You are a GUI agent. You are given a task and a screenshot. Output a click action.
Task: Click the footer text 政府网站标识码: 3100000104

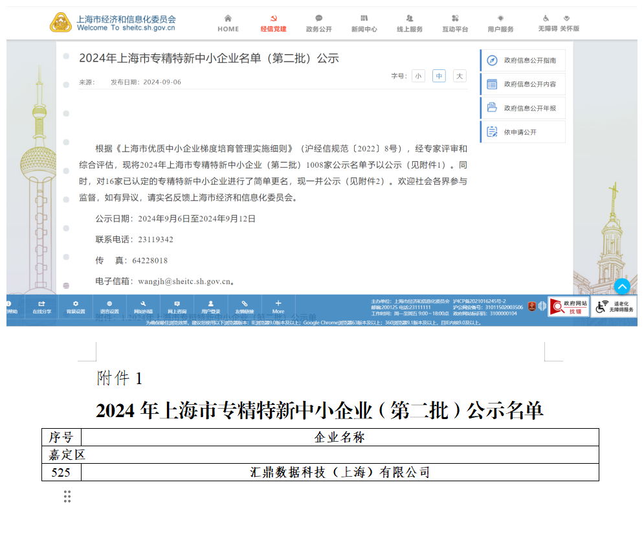485,313
